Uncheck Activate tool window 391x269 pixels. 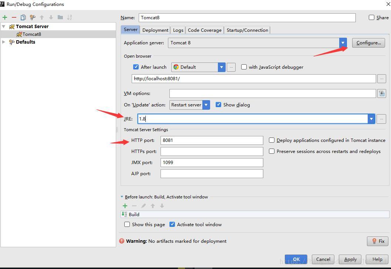[x=172, y=224]
